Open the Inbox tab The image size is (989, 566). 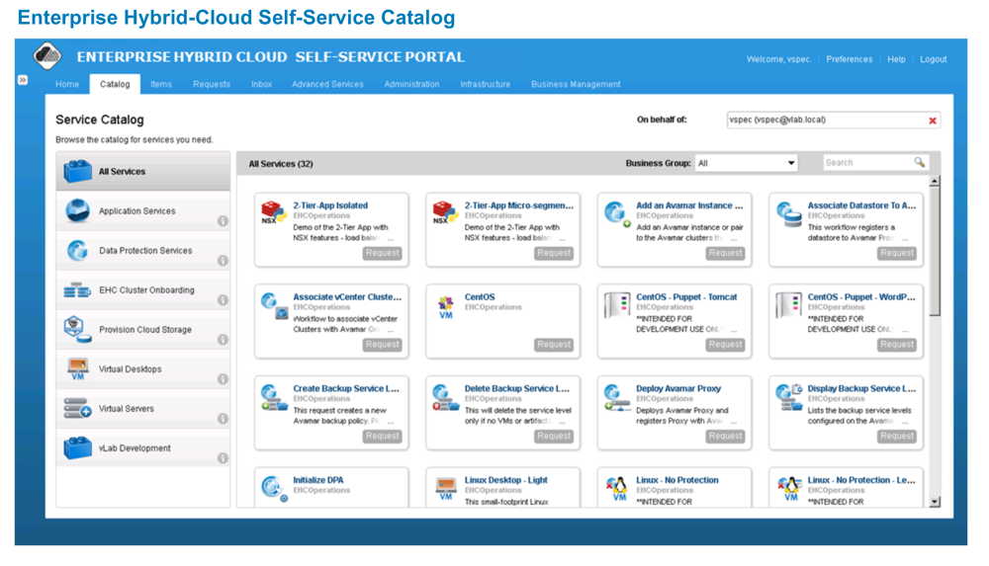point(261,84)
